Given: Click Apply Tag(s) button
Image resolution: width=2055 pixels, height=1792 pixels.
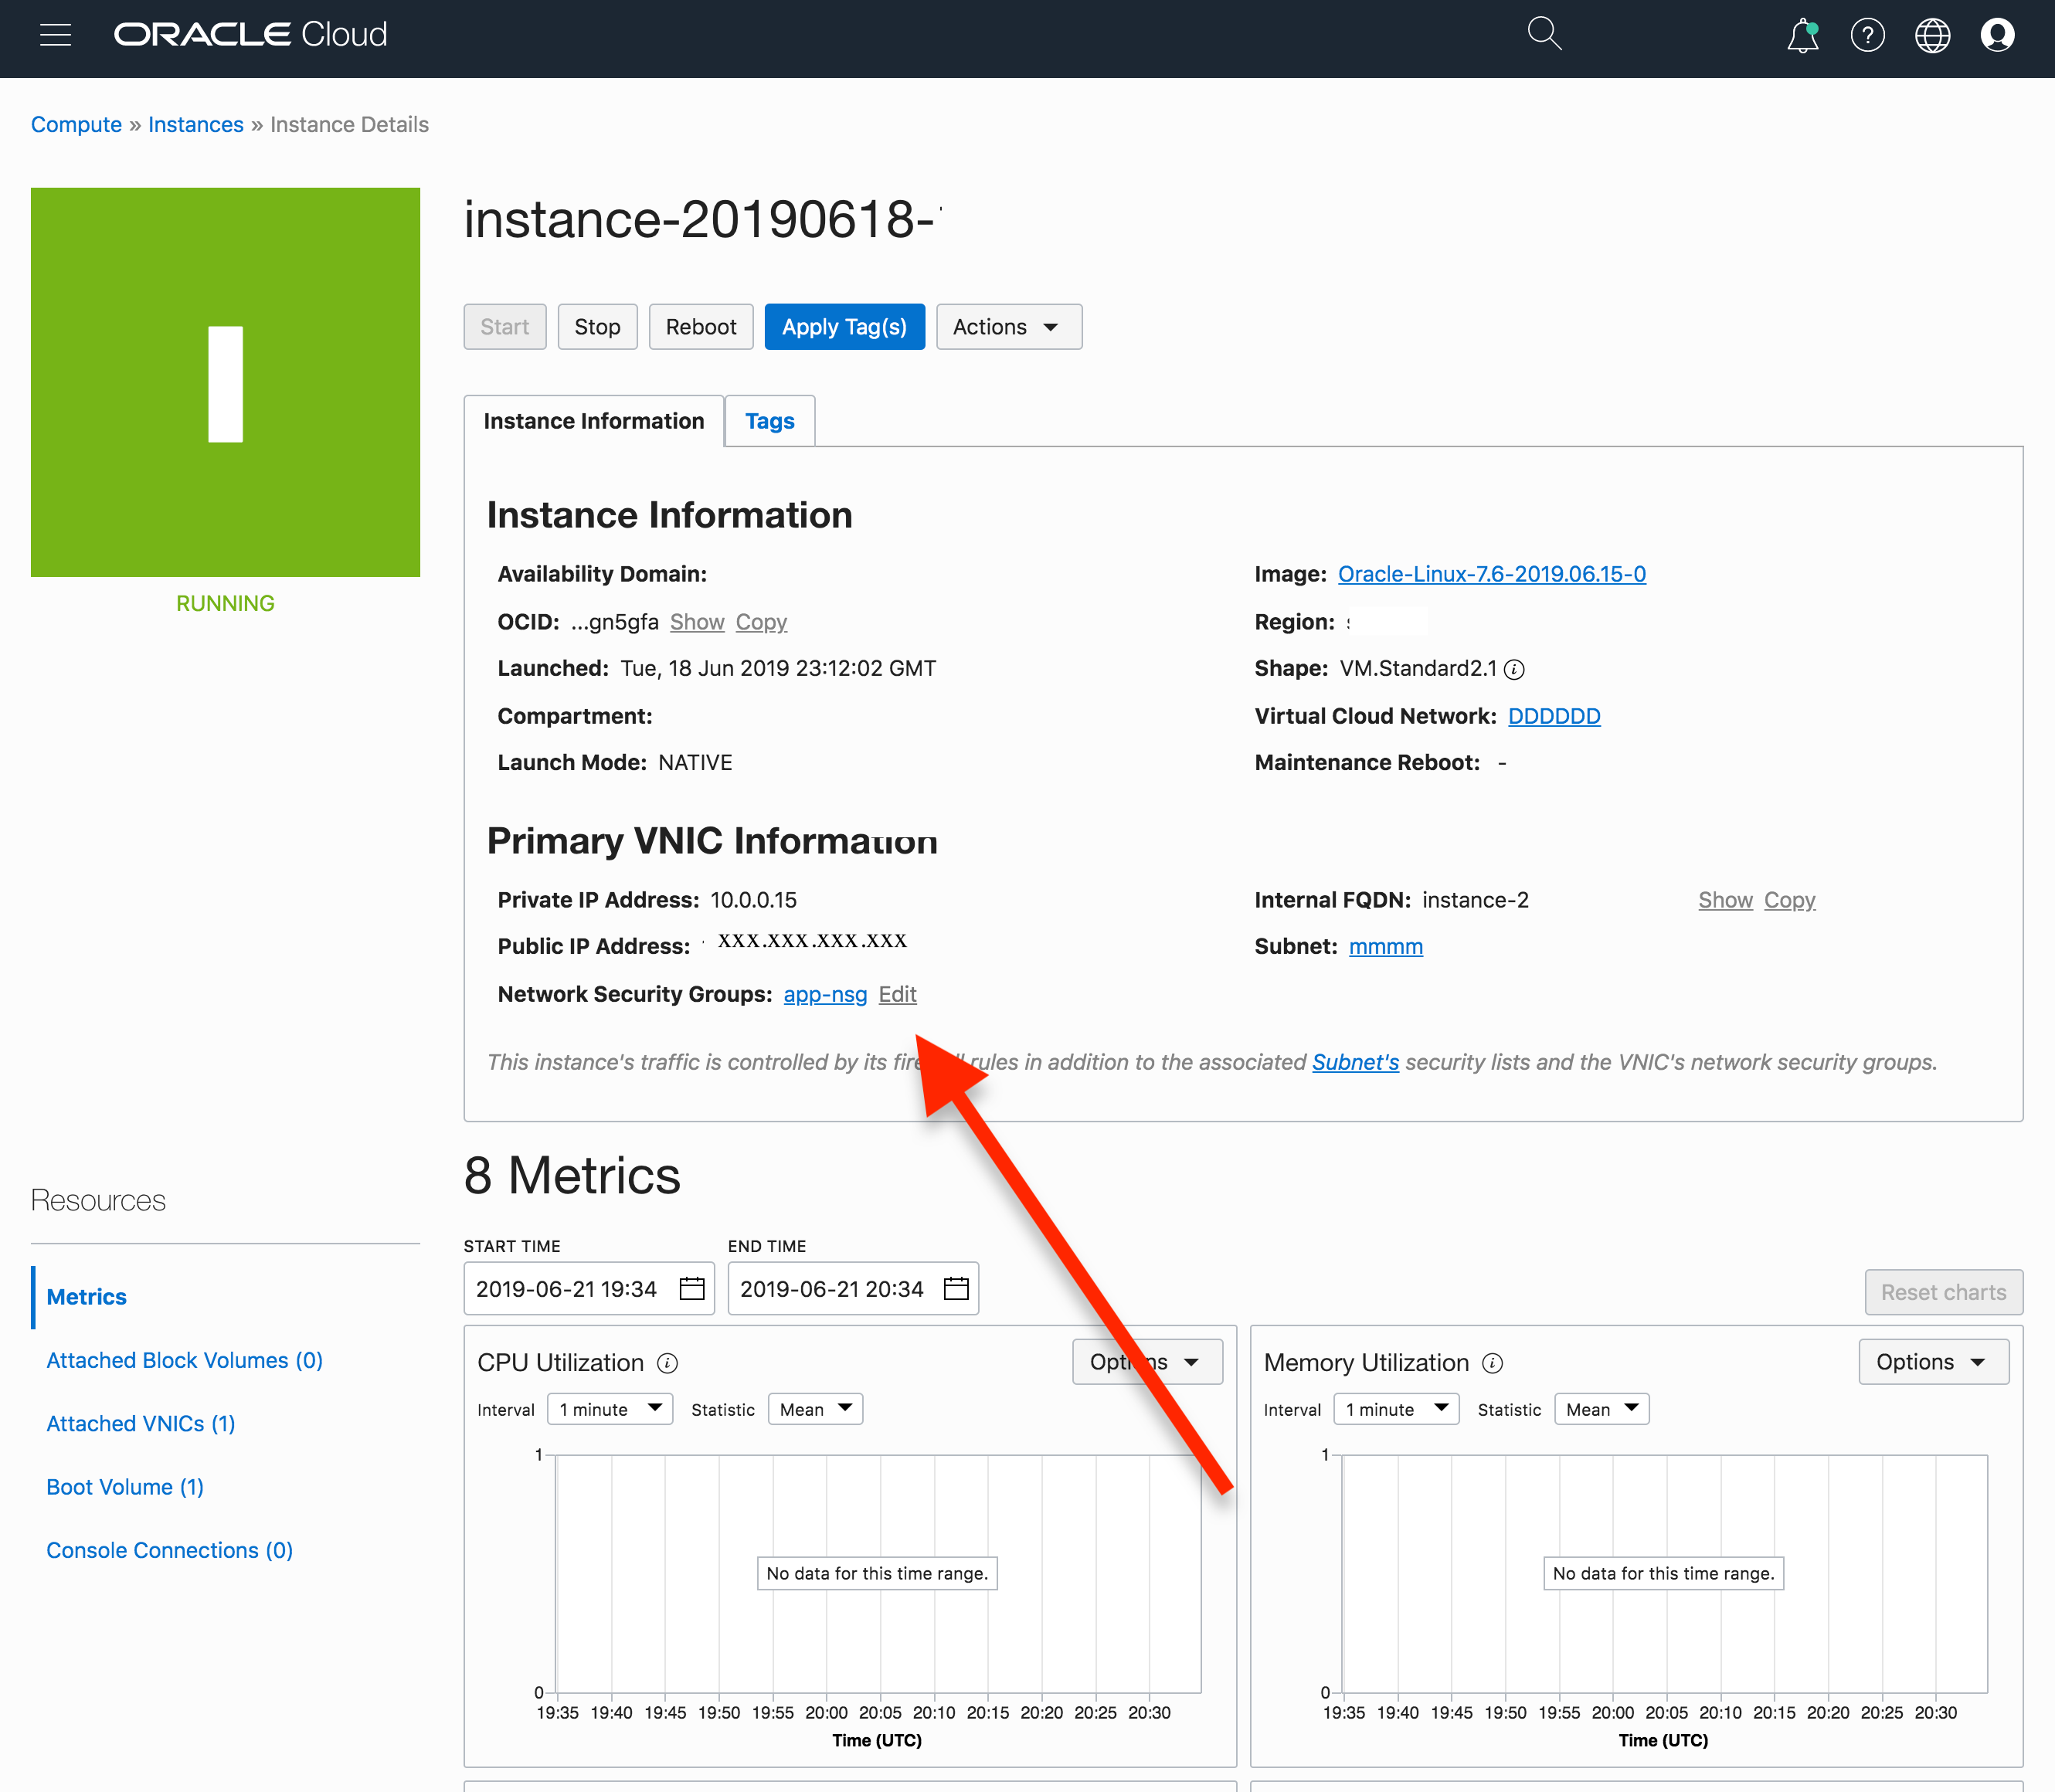Looking at the screenshot, I should tap(844, 327).
